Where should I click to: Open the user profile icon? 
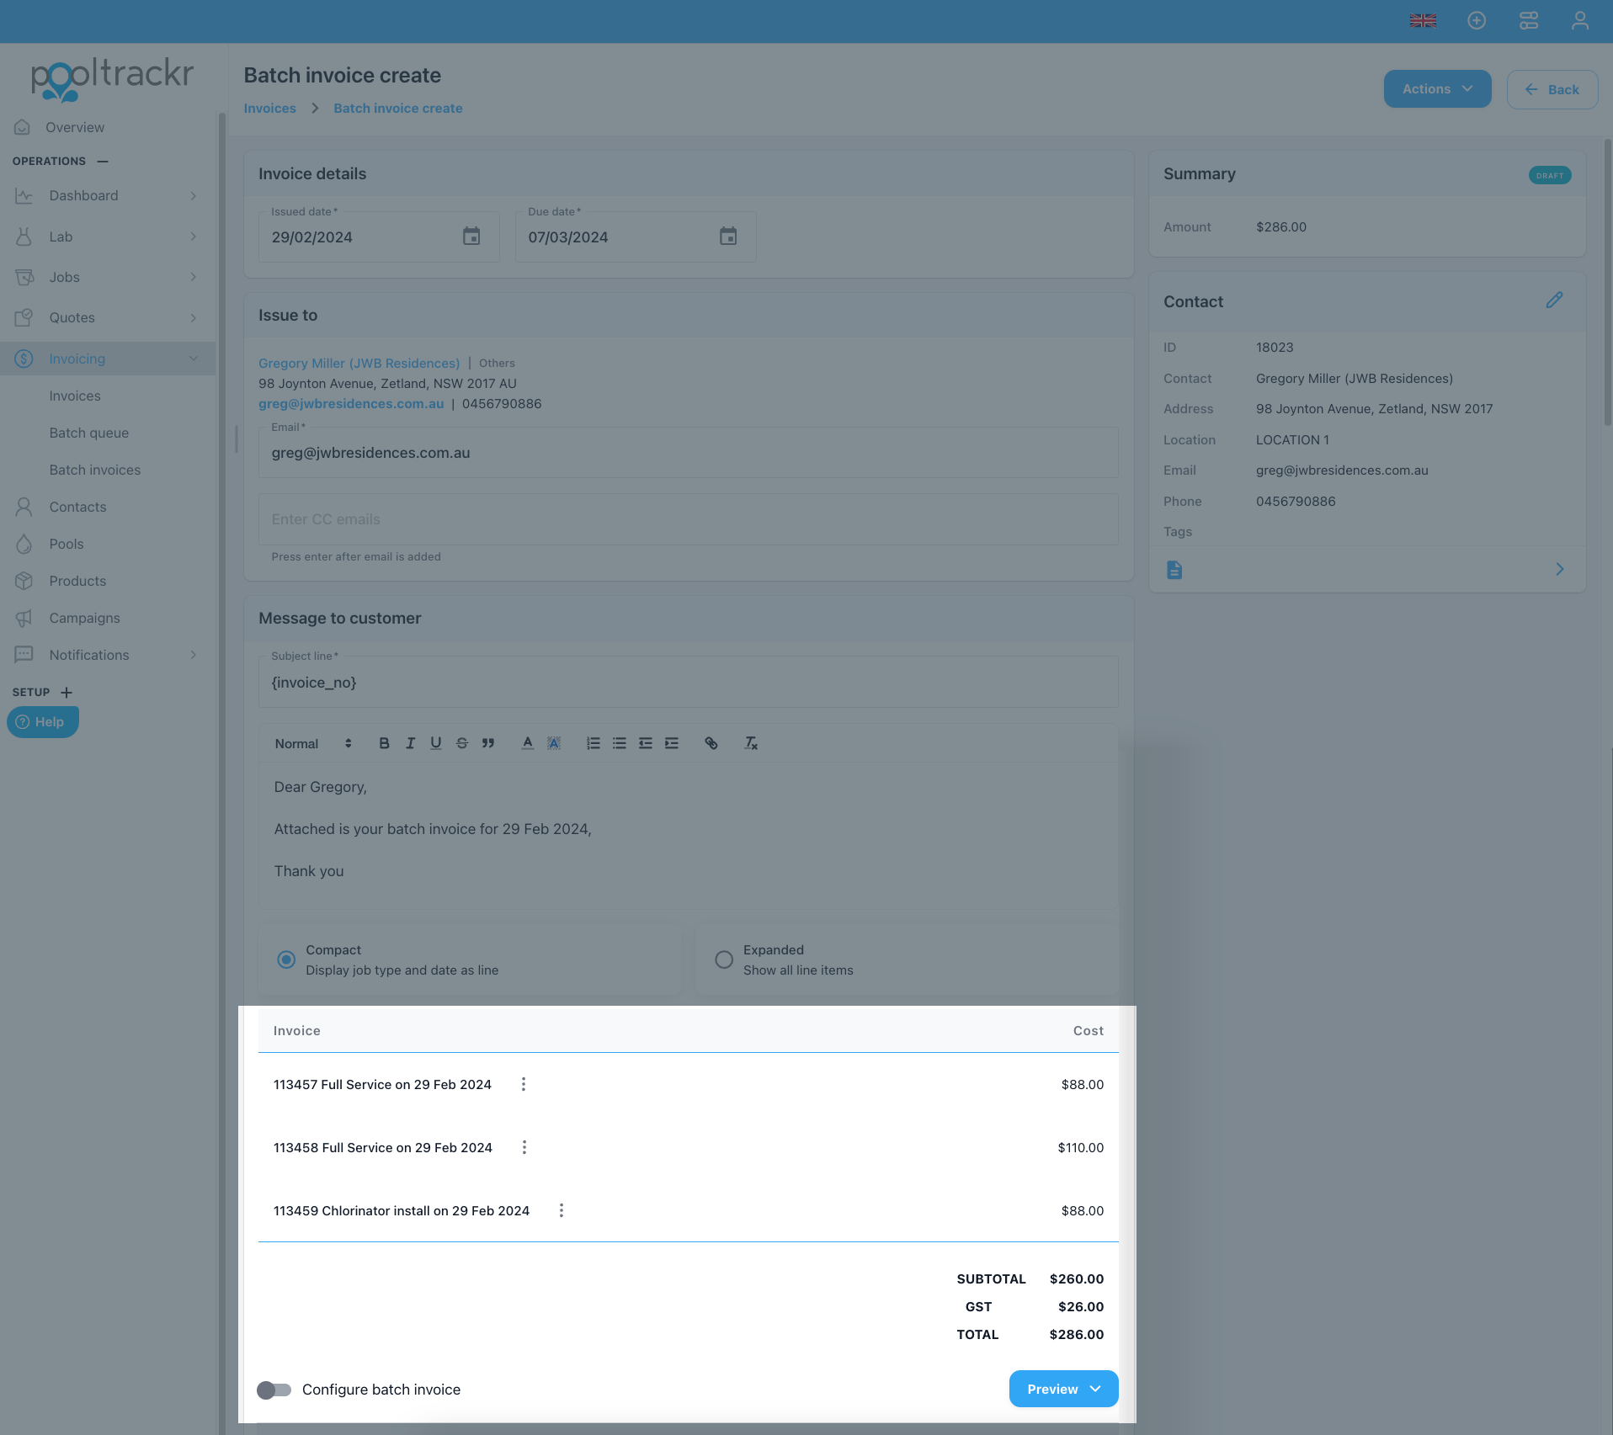(x=1580, y=21)
